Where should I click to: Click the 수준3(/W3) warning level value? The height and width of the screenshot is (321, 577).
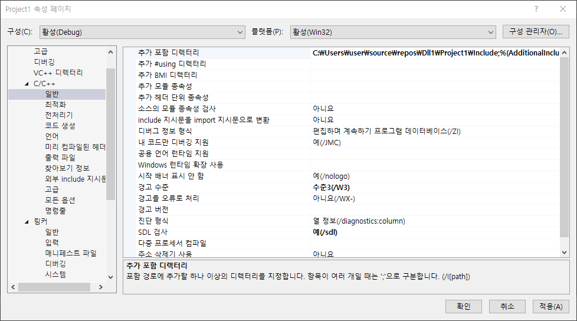[331, 188]
